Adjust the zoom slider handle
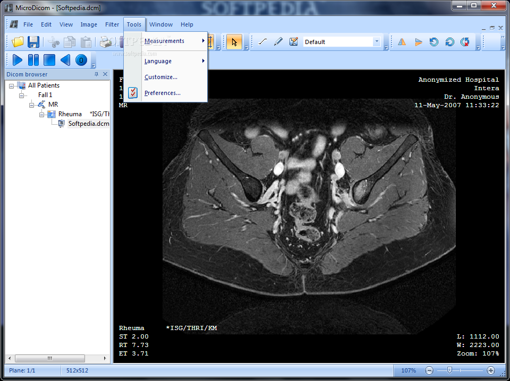This screenshot has width=510, height=381. (x=449, y=370)
